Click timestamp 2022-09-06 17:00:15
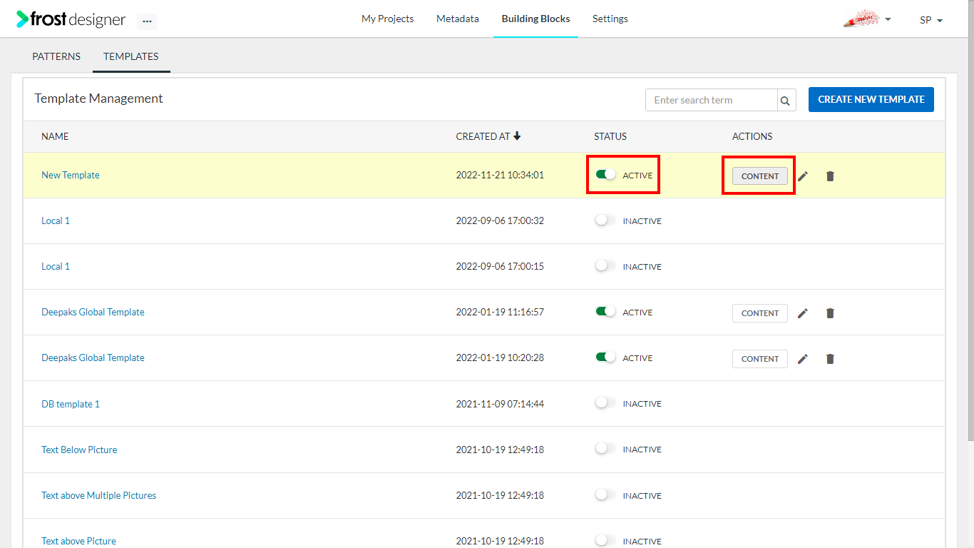Viewport: 974px width, 548px height. tap(500, 266)
